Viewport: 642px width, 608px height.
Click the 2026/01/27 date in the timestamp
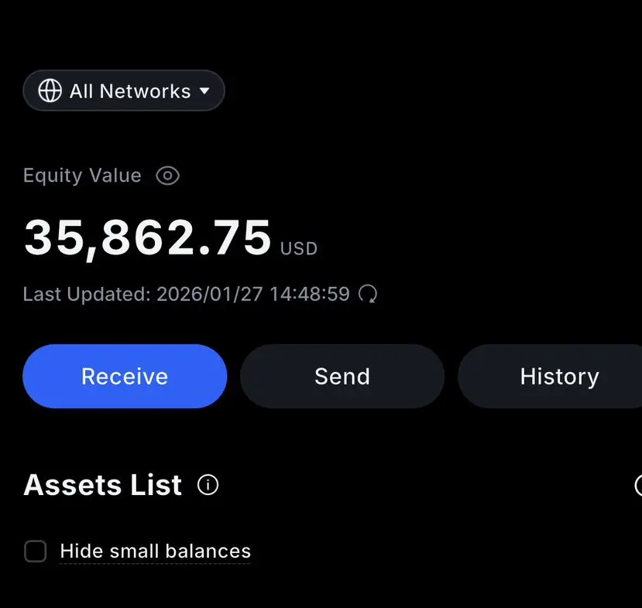(209, 294)
